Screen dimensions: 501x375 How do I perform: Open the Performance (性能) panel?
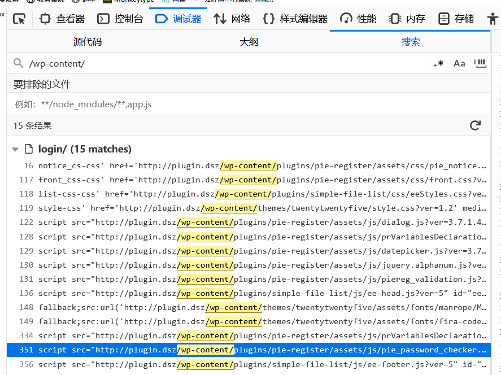coord(359,19)
